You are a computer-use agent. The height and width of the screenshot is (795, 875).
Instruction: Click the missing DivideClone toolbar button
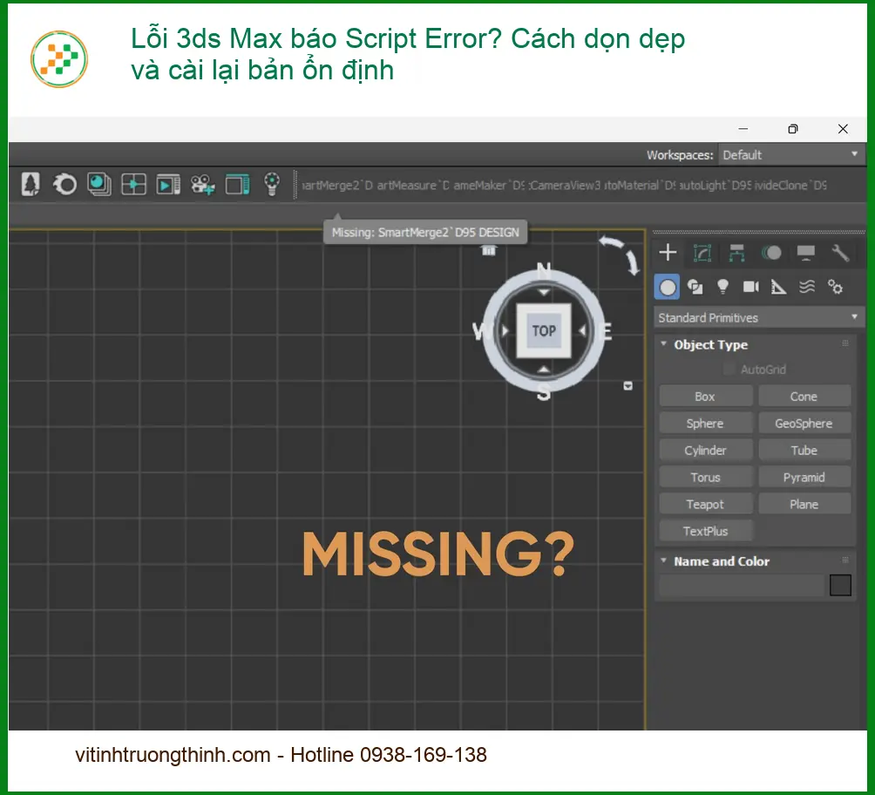pos(790,185)
